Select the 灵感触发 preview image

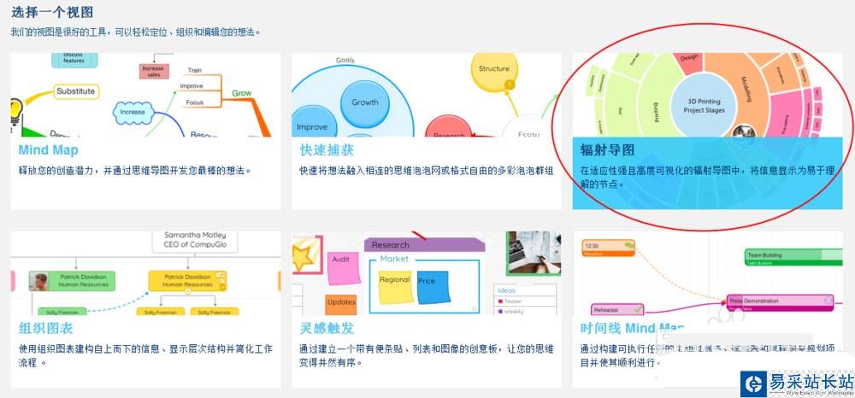427,273
